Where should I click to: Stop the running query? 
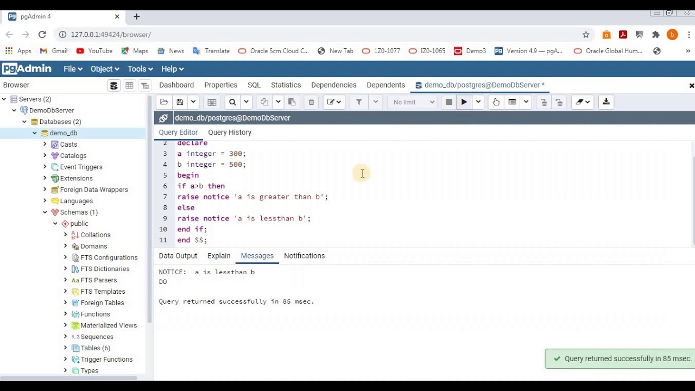tap(448, 102)
